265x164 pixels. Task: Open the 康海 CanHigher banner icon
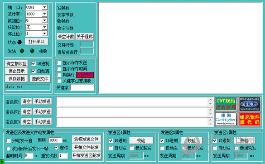[226, 119]
